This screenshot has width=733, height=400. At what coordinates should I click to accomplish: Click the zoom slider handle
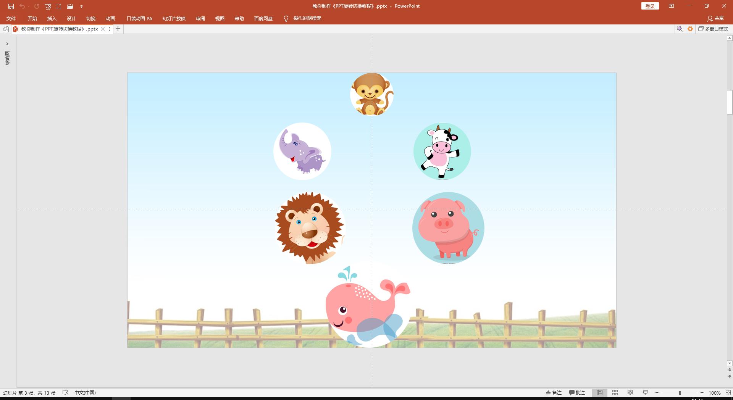click(680, 393)
